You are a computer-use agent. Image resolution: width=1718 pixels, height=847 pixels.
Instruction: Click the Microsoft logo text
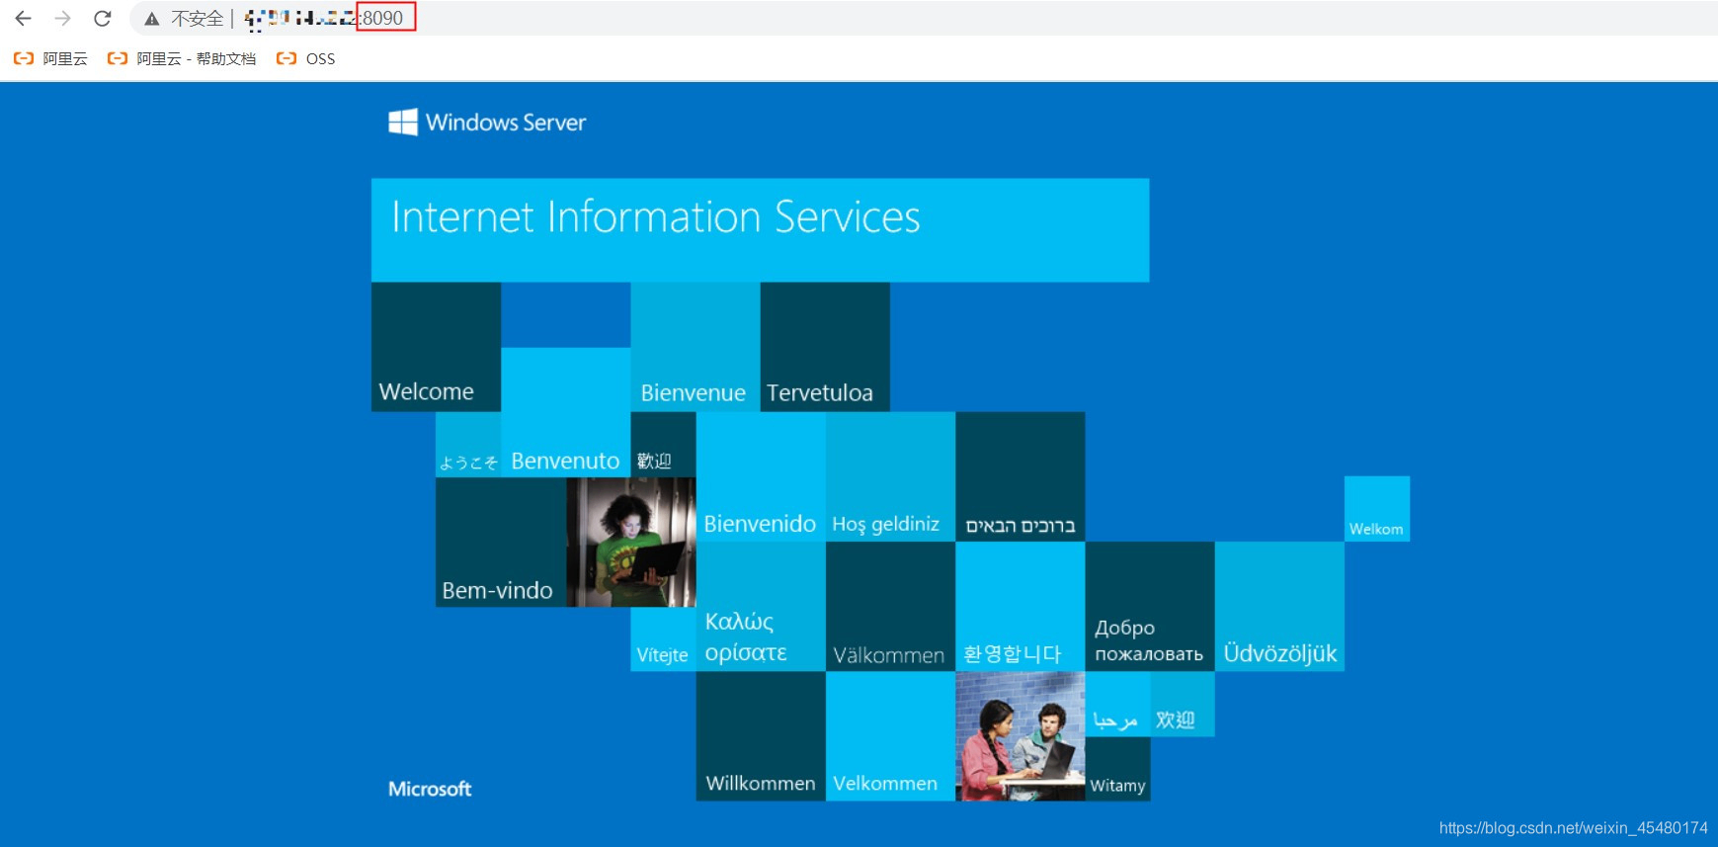430,789
